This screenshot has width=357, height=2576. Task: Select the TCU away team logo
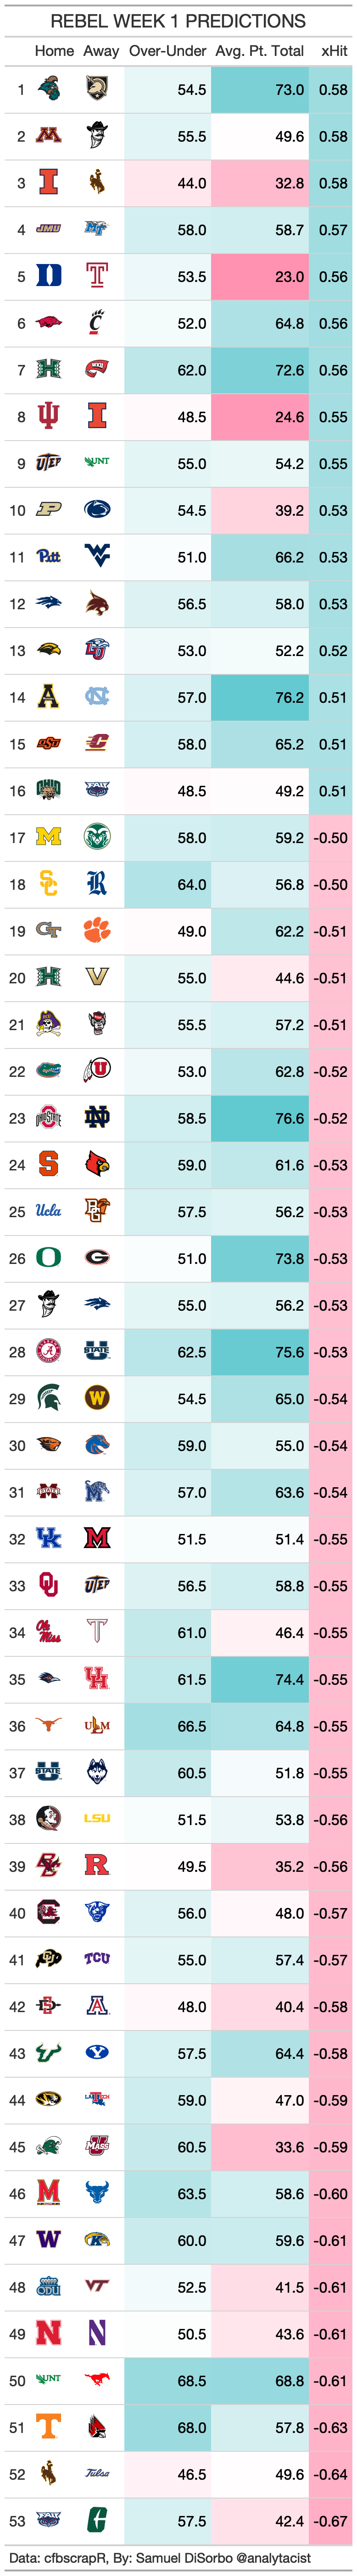97,1959
